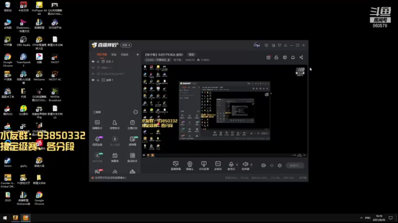This screenshot has width=398, height=223.
Task: Add a 摄像头 camera source
Action: coord(190,166)
